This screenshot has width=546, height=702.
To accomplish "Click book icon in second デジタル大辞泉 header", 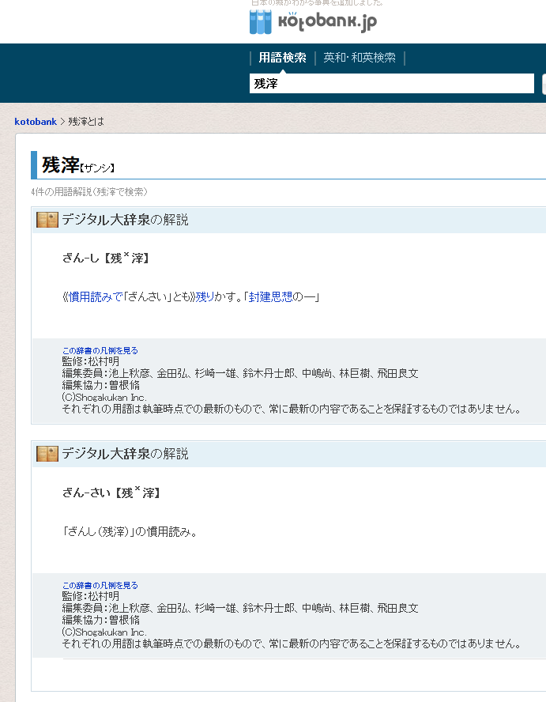I will 47,454.
